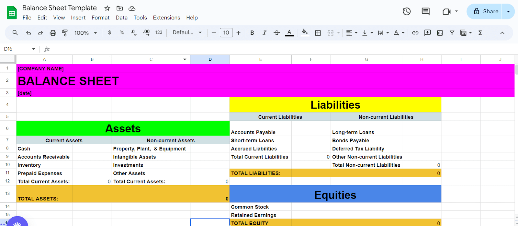Open the font family dropdown
The width and height of the screenshot is (518, 226).
187,32
